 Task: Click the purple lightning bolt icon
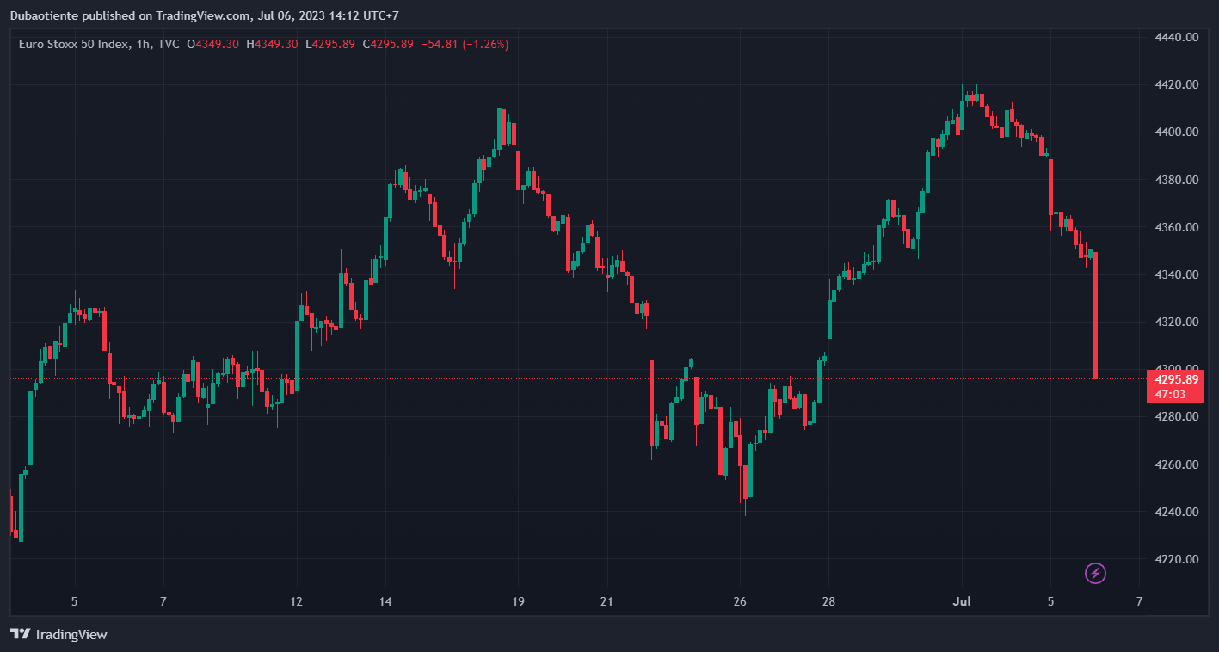(1095, 573)
